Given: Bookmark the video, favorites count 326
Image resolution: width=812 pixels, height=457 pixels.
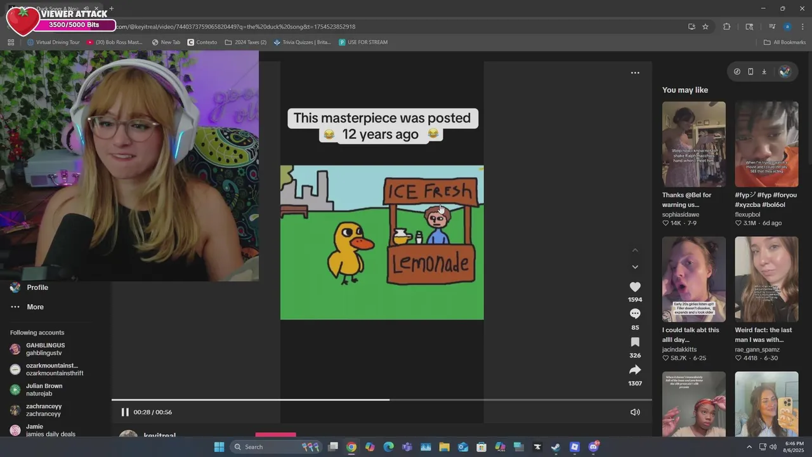Looking at the screenshot, I should point(635,342).
